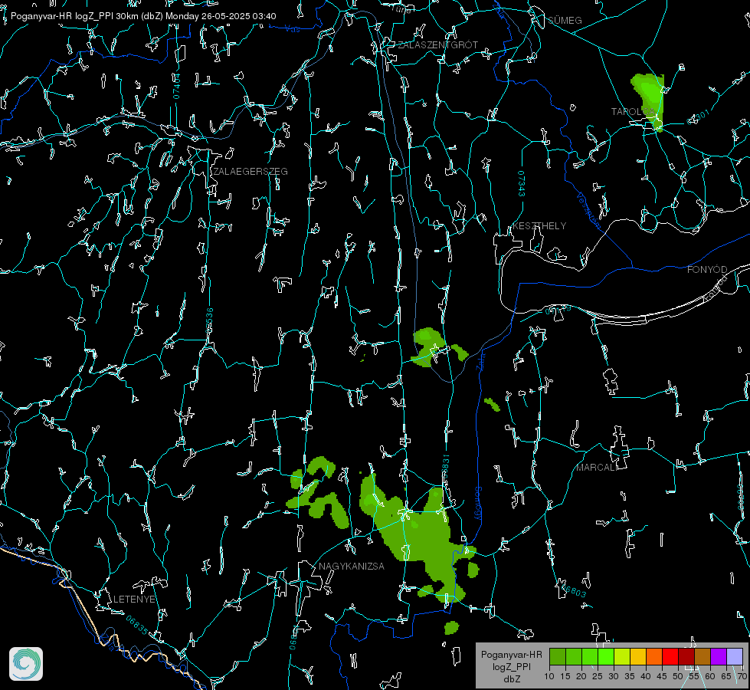
Task: Click the LETENYE town label
Action: click(x=134, y=600)
